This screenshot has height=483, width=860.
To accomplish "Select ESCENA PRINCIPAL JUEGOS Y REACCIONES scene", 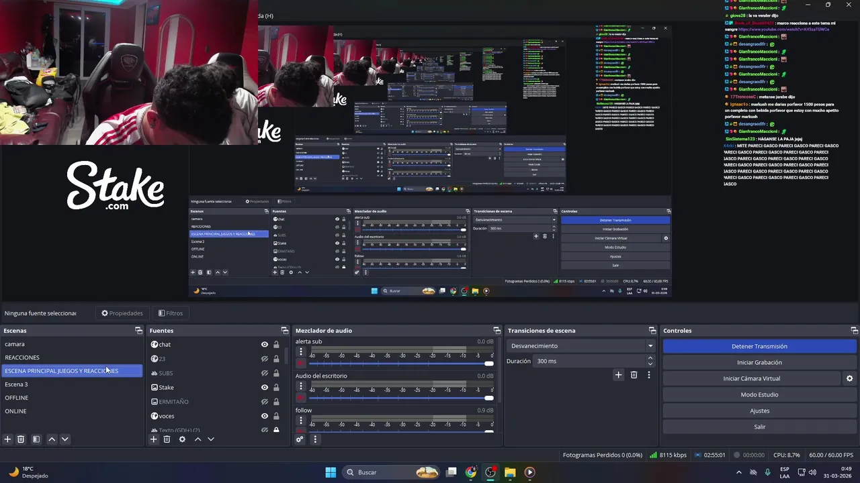I will (x=72, y=371).
